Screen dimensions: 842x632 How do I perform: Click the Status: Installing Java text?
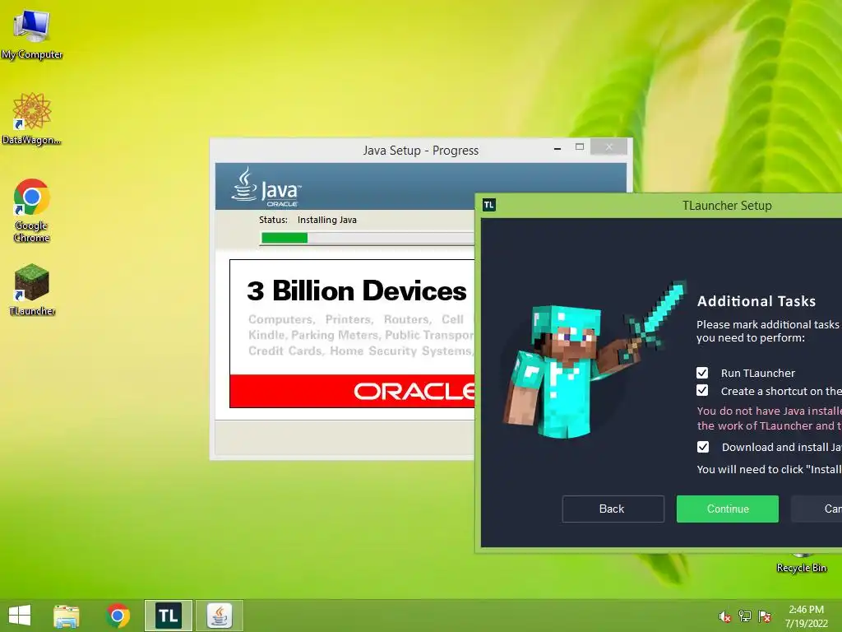pos(308,220)
